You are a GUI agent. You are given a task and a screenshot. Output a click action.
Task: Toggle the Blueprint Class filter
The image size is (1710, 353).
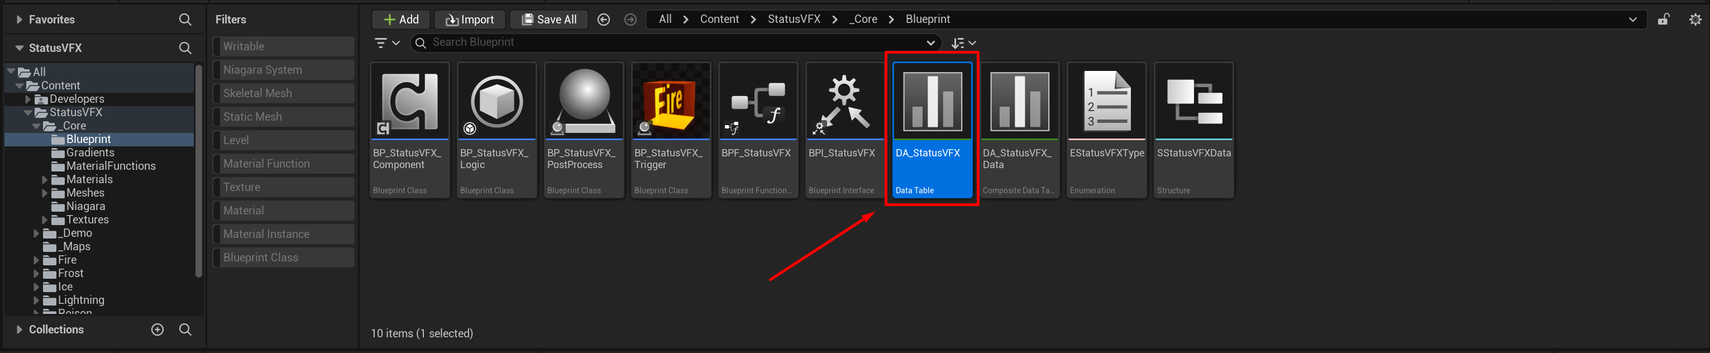point(284,257)
